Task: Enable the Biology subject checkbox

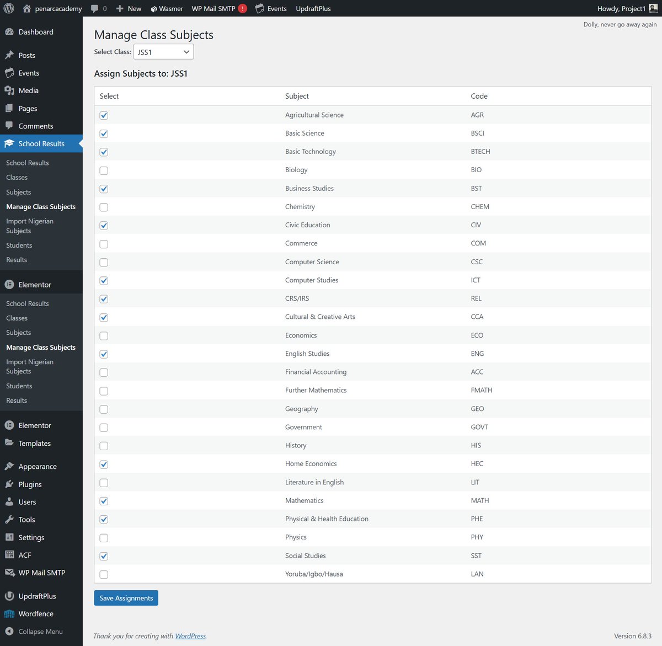Action: click(104, 170)
